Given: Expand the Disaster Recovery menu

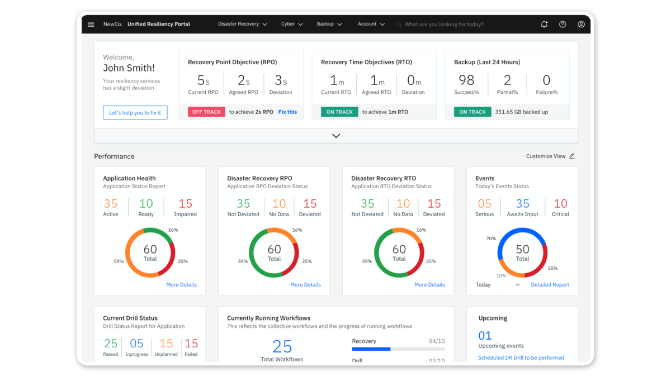Looking at the screenshot, I should [x=242, y=25].
